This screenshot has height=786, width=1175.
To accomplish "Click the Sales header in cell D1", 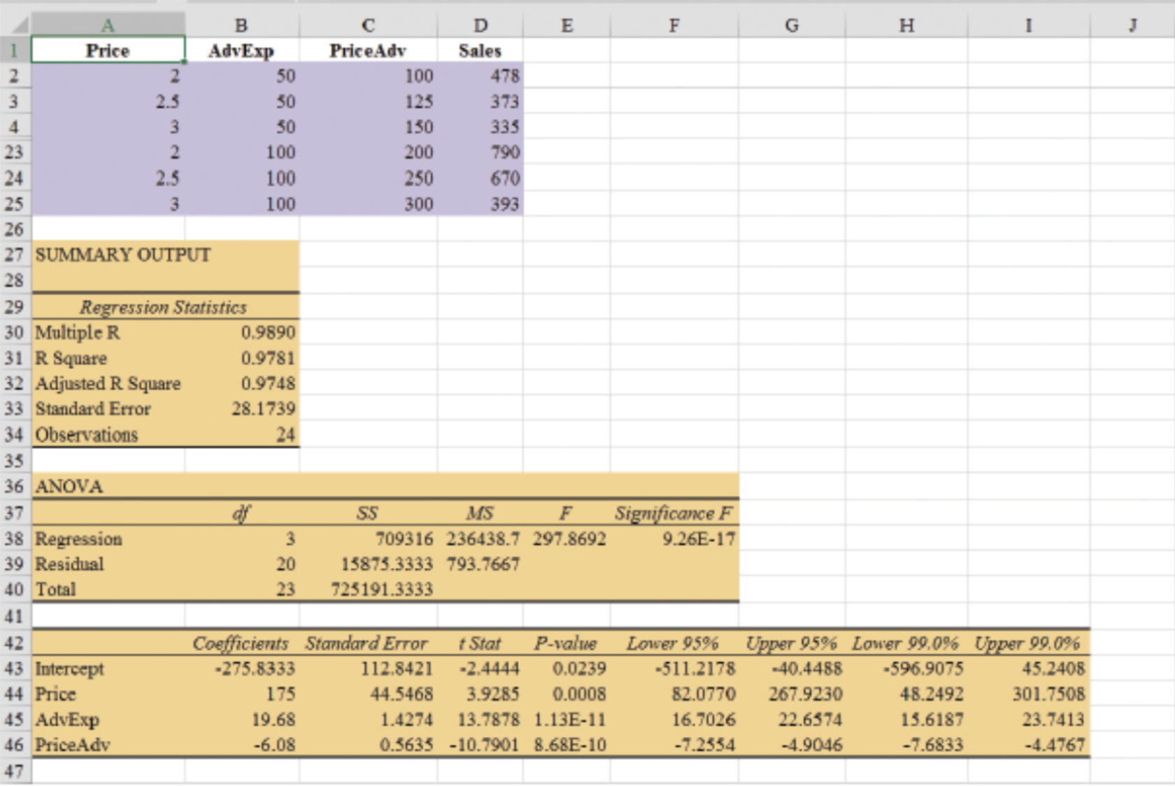I will click(480, 50).
